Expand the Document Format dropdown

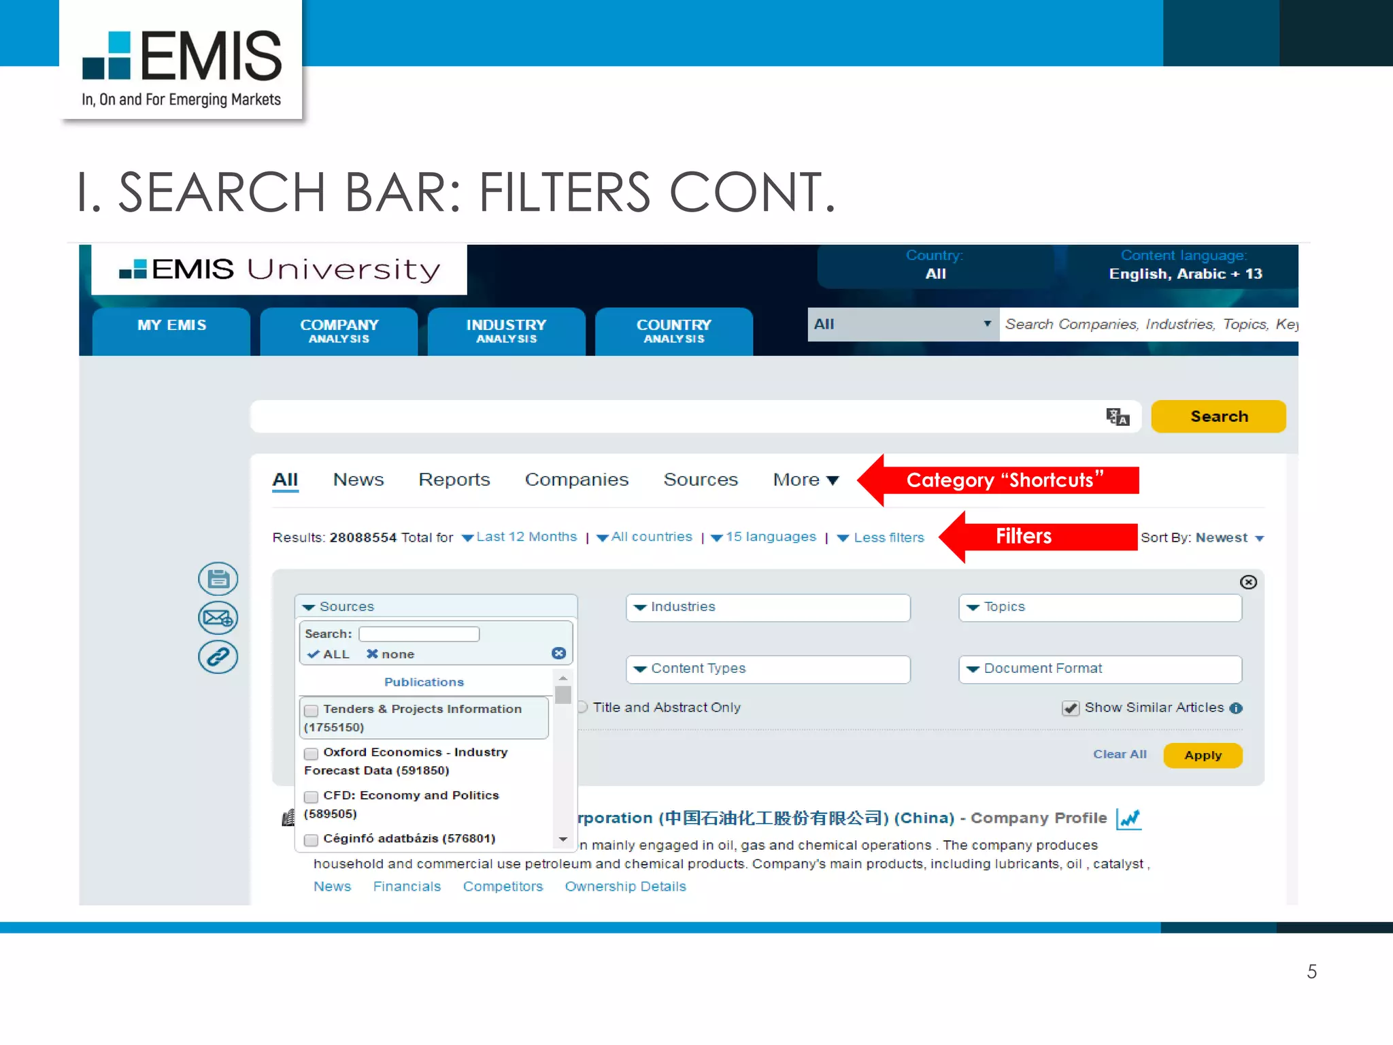tap(1100, 669)
